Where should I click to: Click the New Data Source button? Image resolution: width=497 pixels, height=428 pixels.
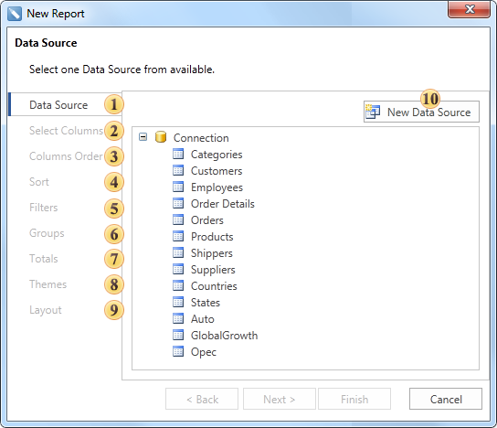[421, 112]
